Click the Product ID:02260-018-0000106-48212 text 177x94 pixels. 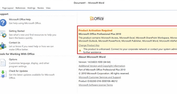point(98,81)
